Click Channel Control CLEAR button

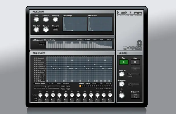click(x=51, y=84)
